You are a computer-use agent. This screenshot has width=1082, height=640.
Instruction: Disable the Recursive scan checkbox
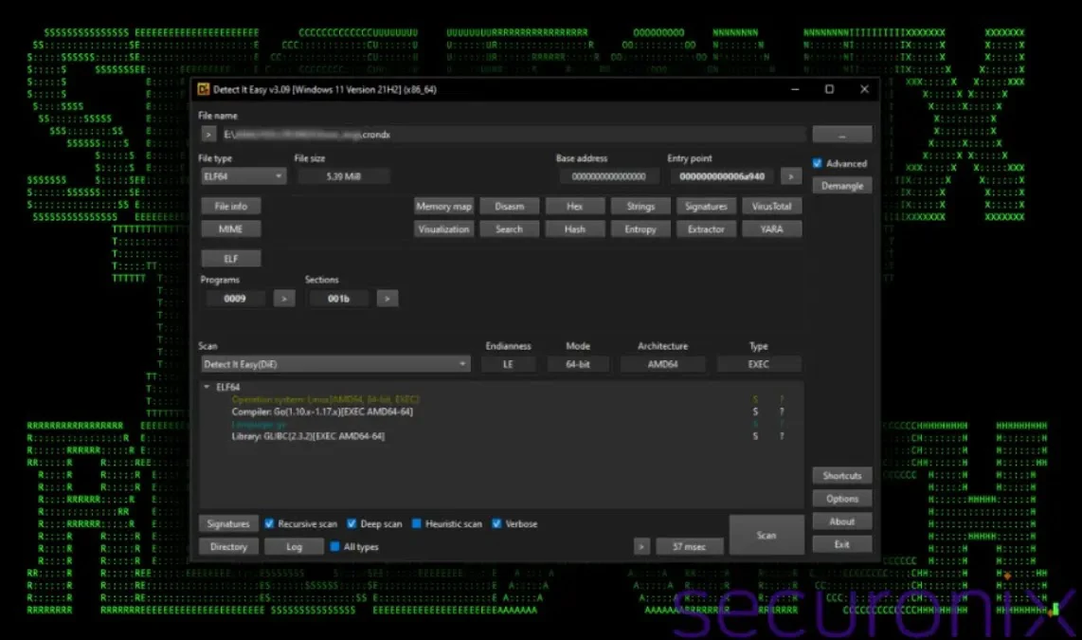[x=270, y=523]
